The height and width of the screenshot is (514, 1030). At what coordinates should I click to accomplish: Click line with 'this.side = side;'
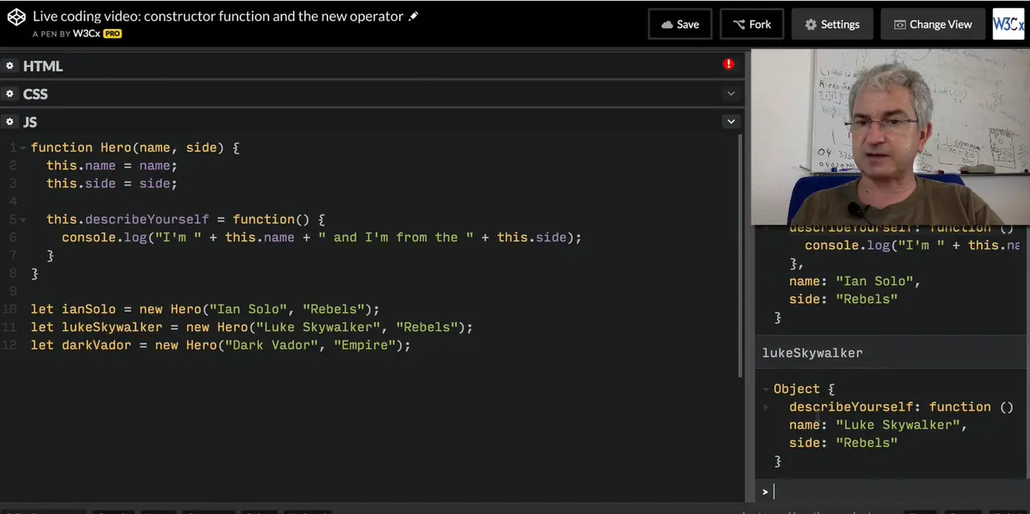(112, 184)
